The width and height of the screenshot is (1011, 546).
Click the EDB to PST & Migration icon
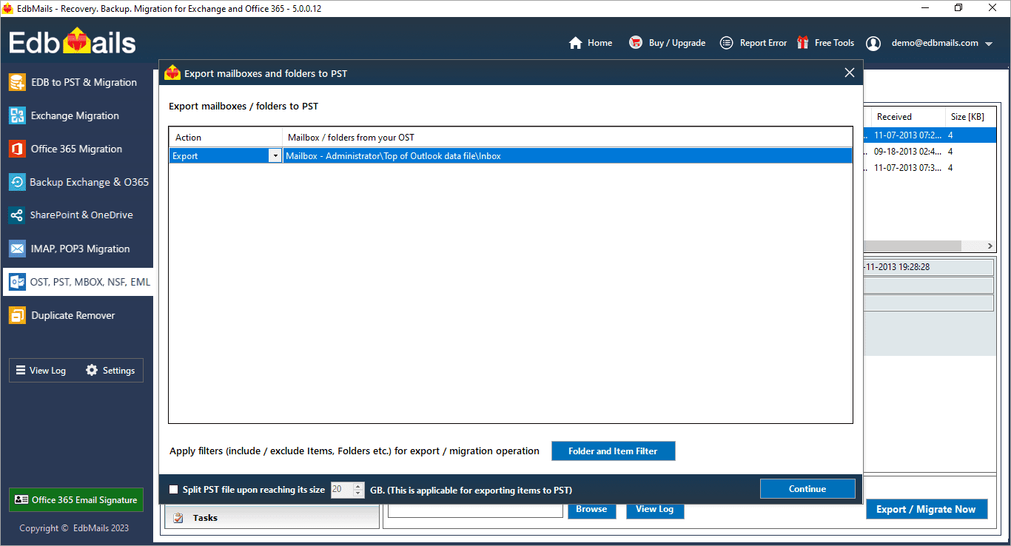[x=17, y=82]
